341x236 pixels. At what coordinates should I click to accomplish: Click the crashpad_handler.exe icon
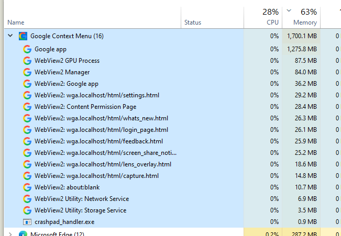27,222
